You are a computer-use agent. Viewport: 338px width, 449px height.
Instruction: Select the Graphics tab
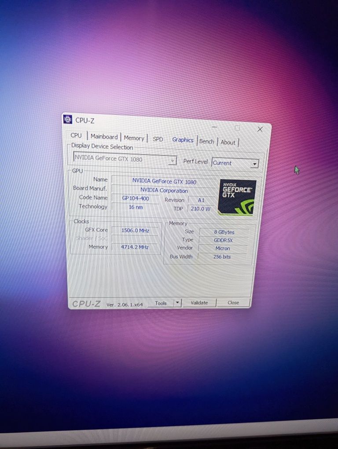(x=183, y=140)
